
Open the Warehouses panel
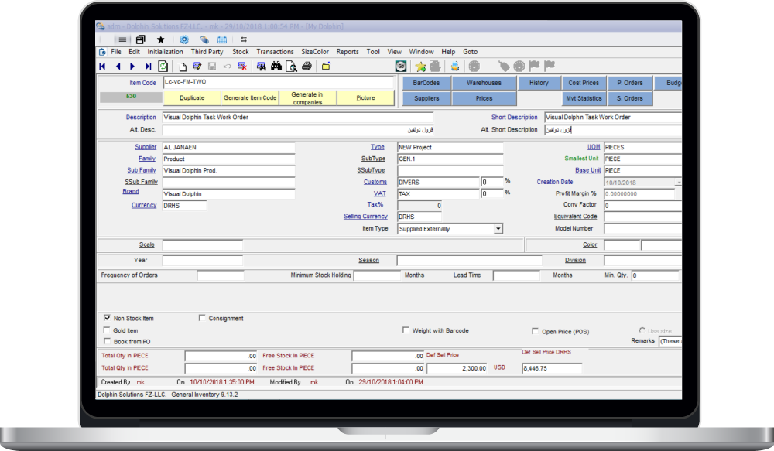(484, 83)
